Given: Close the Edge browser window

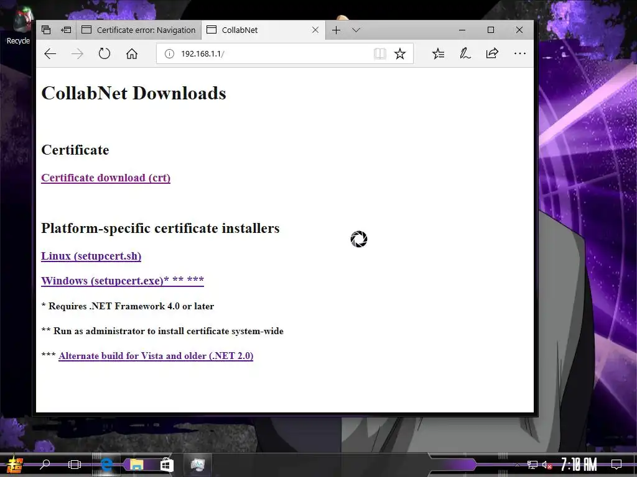Looking at the screenshot, I should pyautogui.click(x=519, y=30).
